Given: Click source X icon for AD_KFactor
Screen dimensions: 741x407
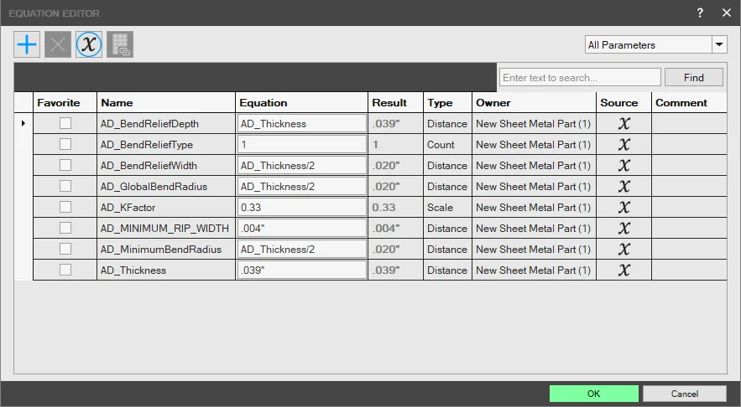Looking at the screenshot, I should [624, 207].
